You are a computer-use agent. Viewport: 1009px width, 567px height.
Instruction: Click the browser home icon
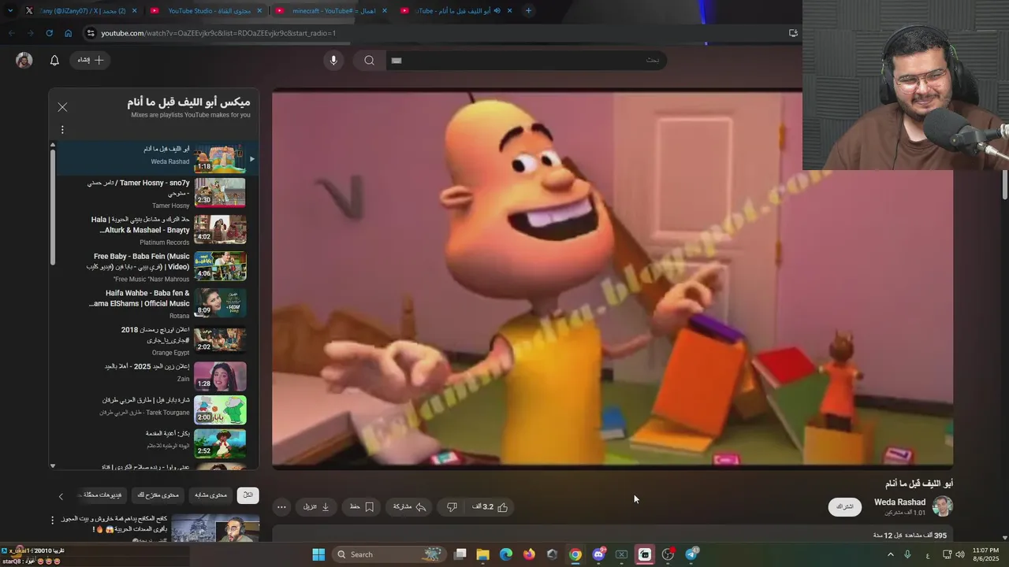tap(69, 33)
